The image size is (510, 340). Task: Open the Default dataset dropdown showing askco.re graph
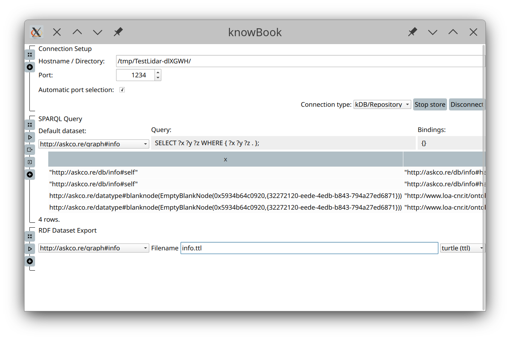click(x=93, y=144)
